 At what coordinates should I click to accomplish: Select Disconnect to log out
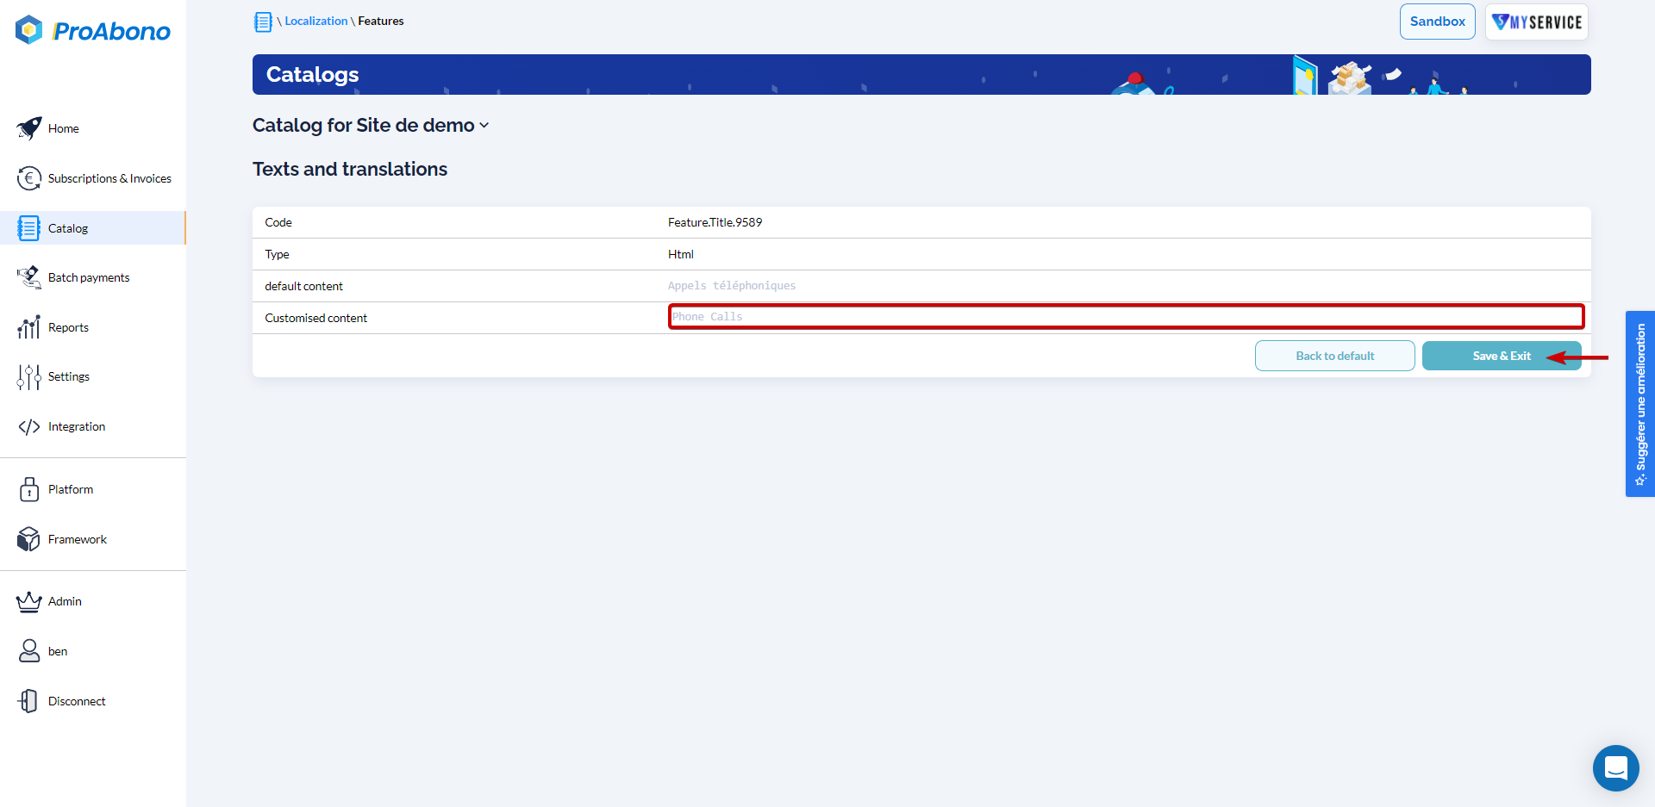[x=77, y=701]
